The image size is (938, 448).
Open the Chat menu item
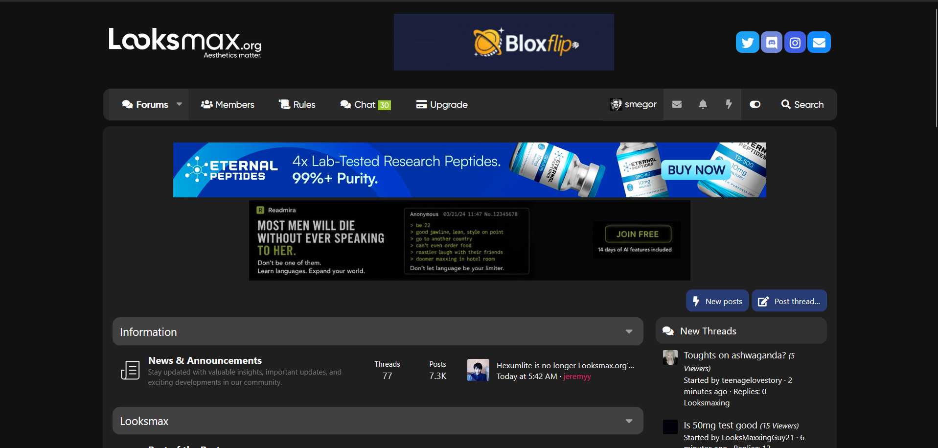[x=365, y=104]
